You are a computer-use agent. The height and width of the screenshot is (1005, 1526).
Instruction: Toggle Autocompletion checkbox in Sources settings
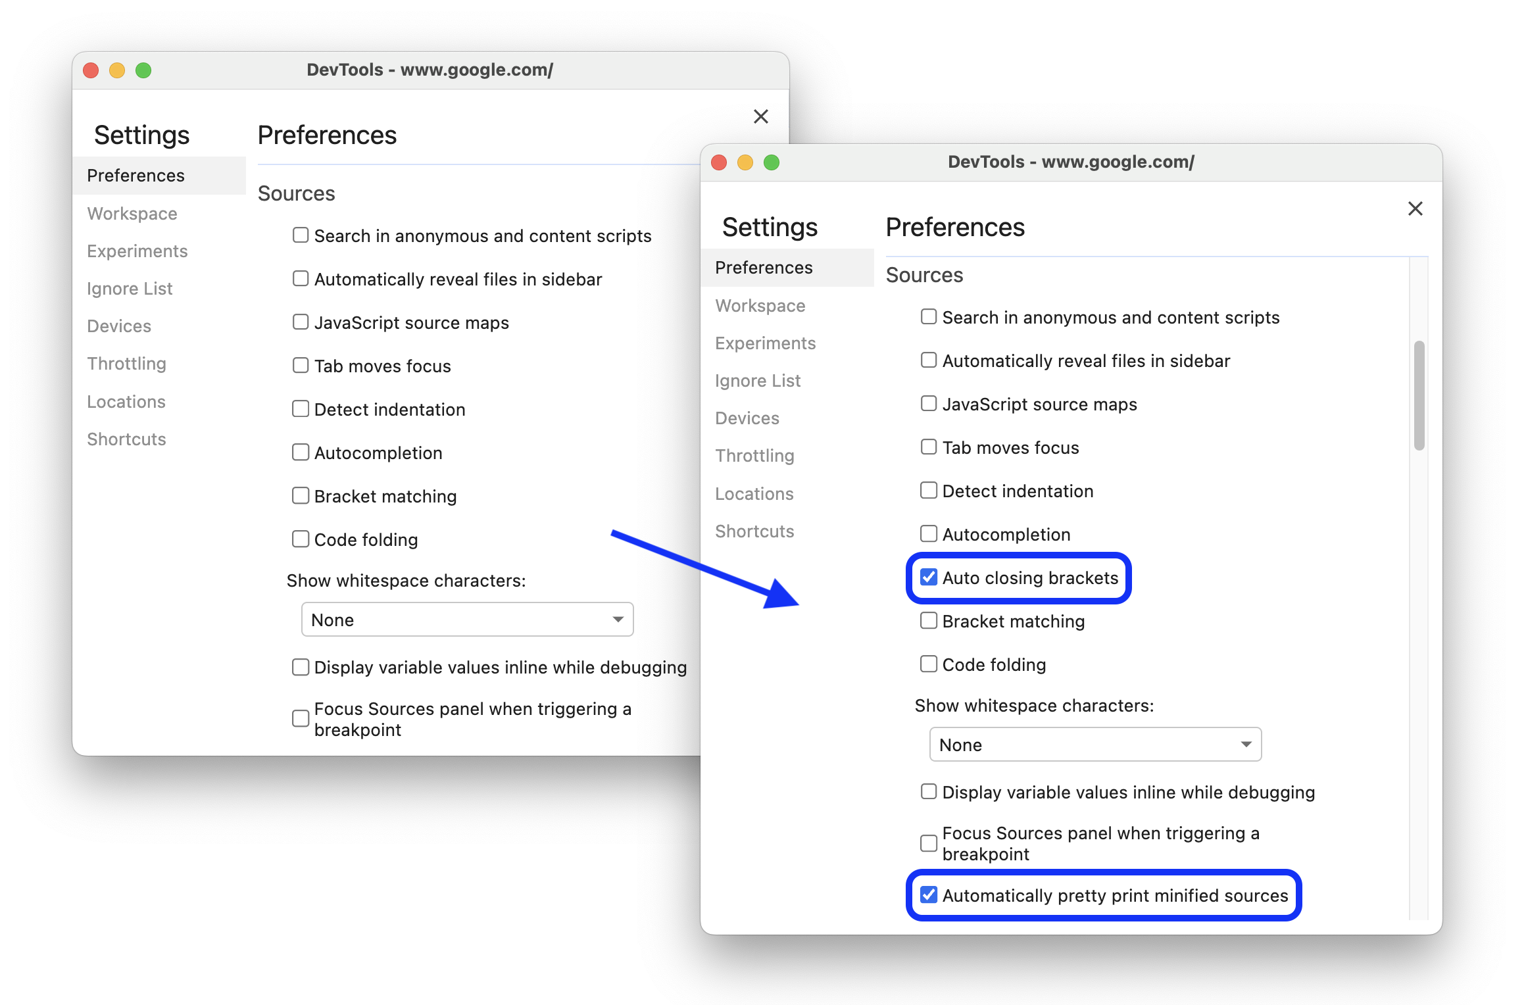pyautogui.click(x=928, y=534)
